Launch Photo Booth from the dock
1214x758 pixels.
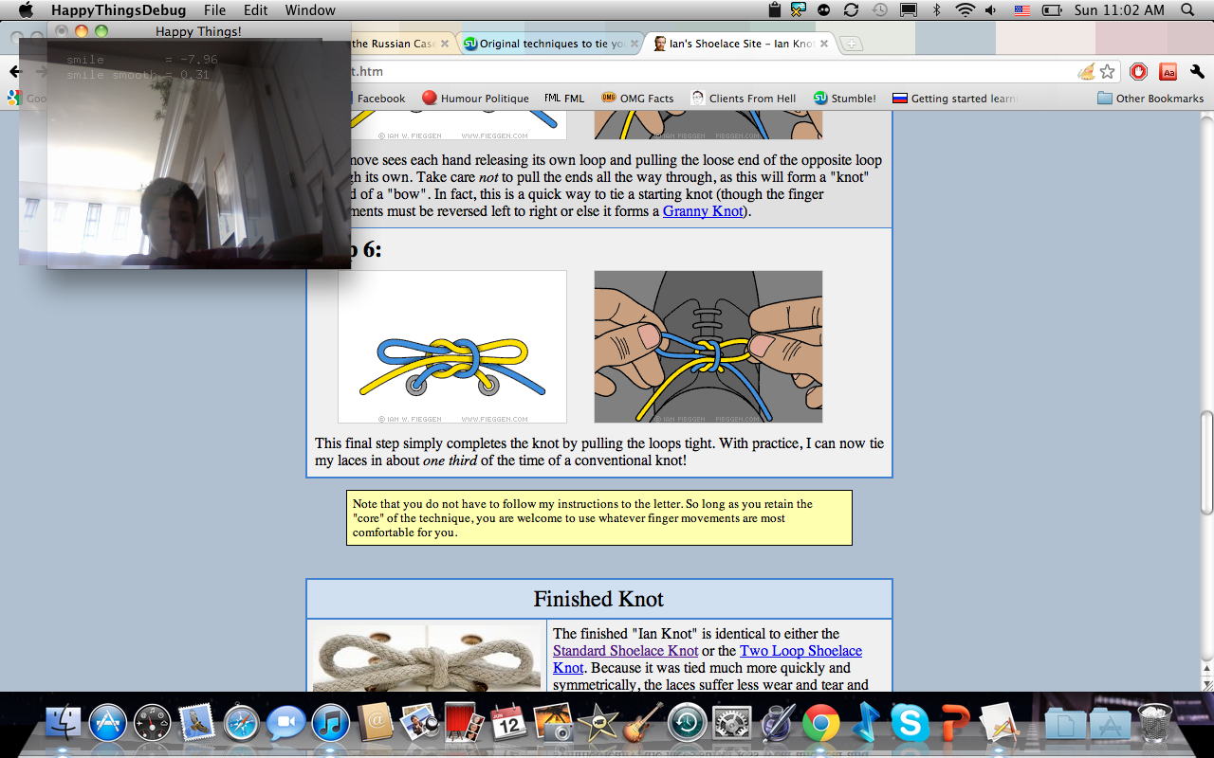464,724
